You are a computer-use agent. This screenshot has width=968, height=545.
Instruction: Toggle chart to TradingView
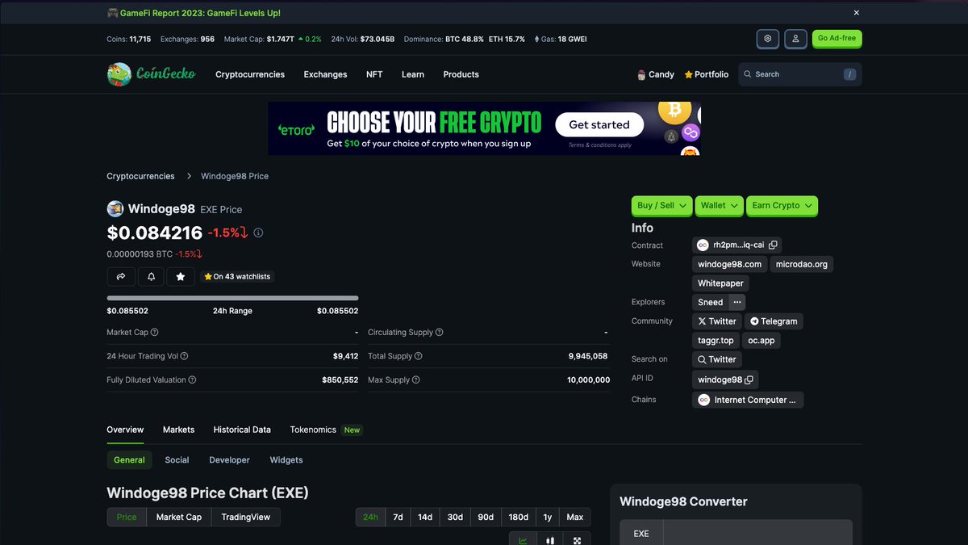point(246,517)
